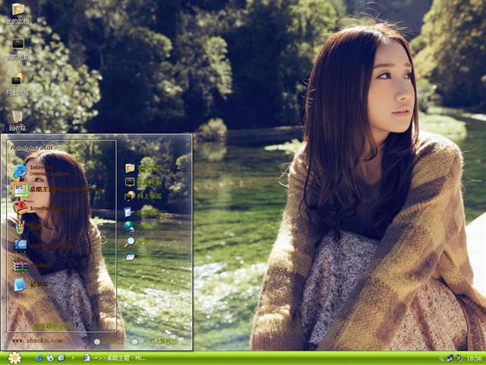Open the blue monitor program in start menu
The height and width of the screenshot is (365, 486).
[43, 246]
